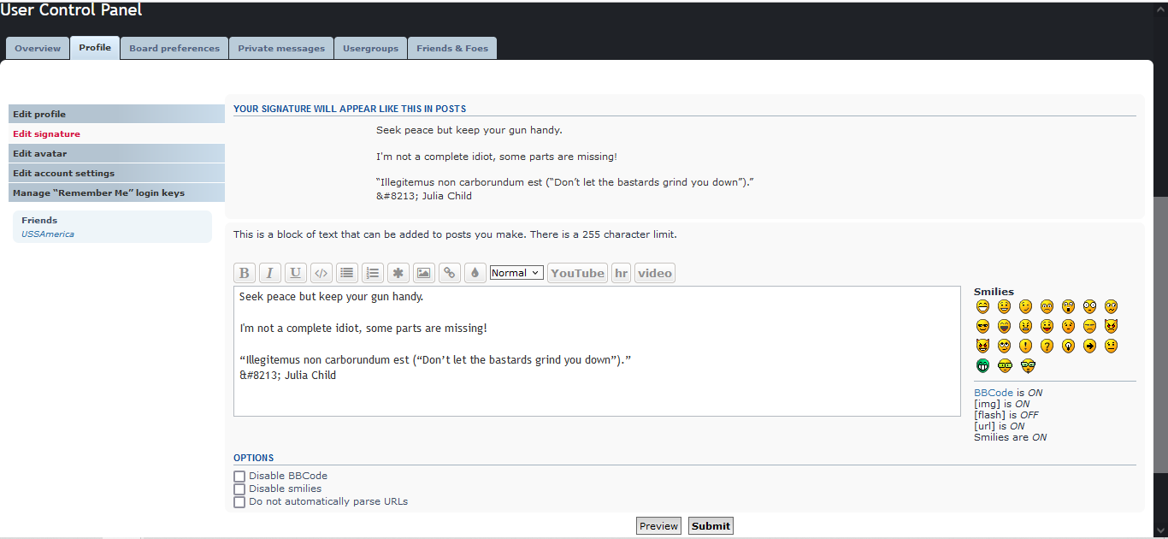The height and width of the screenshot is (539, 1168).
Task: Tick Do not automatically parse URLs
Action: pyautogui.click(x=239, y=502)
